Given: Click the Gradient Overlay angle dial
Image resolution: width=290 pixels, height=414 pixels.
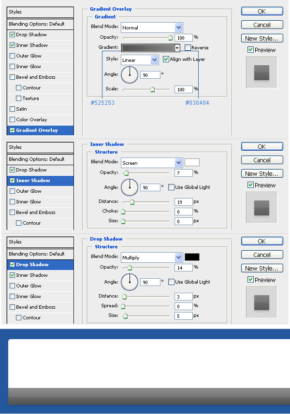Looking at the screenshot, I should click(129, 75).
